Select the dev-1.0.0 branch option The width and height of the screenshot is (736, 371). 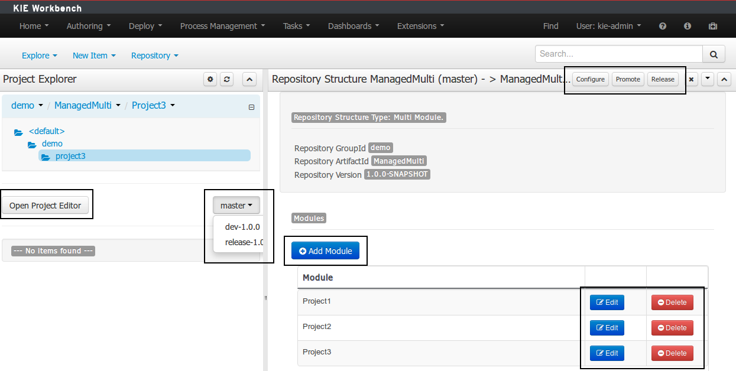242,226
